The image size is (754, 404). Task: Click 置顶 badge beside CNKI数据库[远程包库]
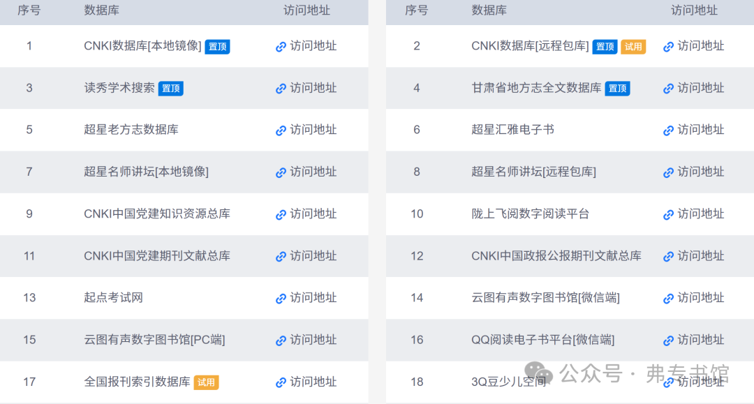coord(605,47)
